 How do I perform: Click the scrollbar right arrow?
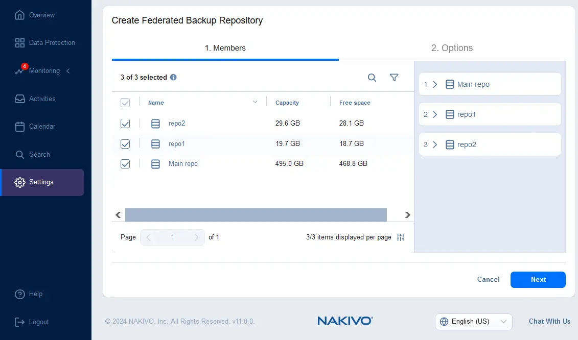(x=407, y=215)
